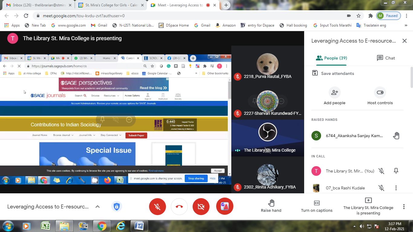Accept cookies on the SAGE journals page

217,170
